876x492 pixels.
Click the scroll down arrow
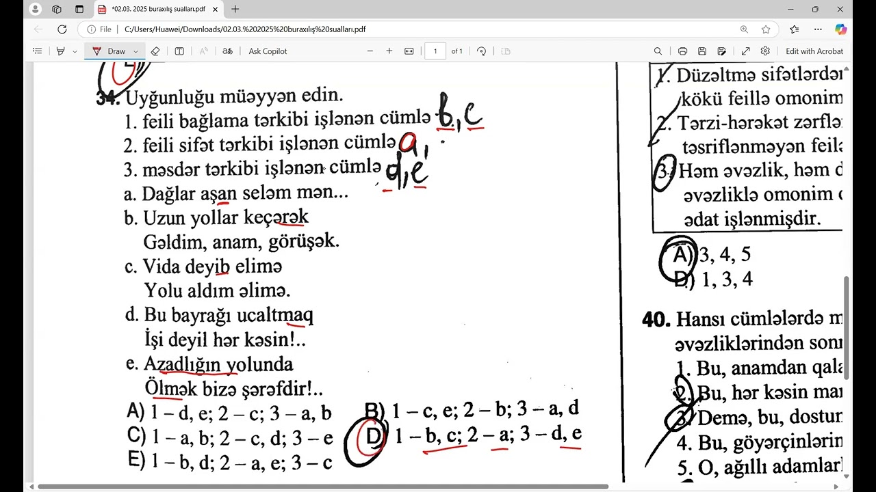point(847,476)
